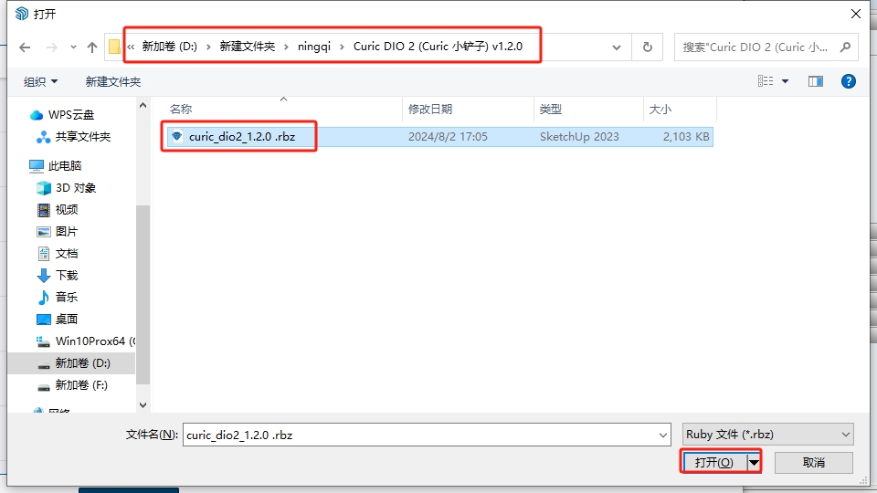The width and height of the screenshot is (877, 493).
Task: Open the 文档 folder in sidebar
Action: click(x=67, y=254)
